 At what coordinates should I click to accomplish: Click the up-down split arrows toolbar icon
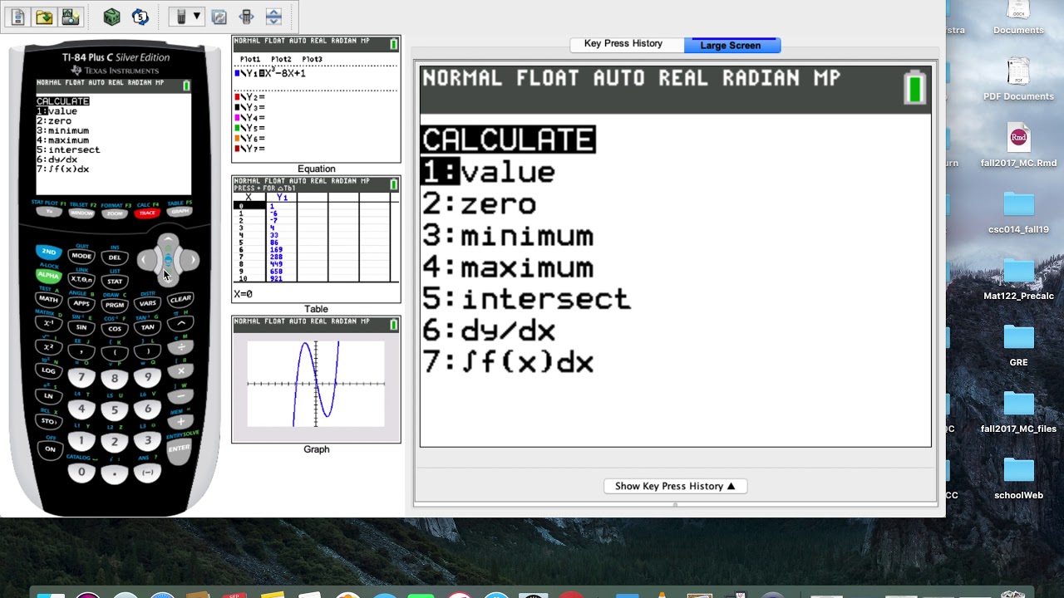[273, 17]
